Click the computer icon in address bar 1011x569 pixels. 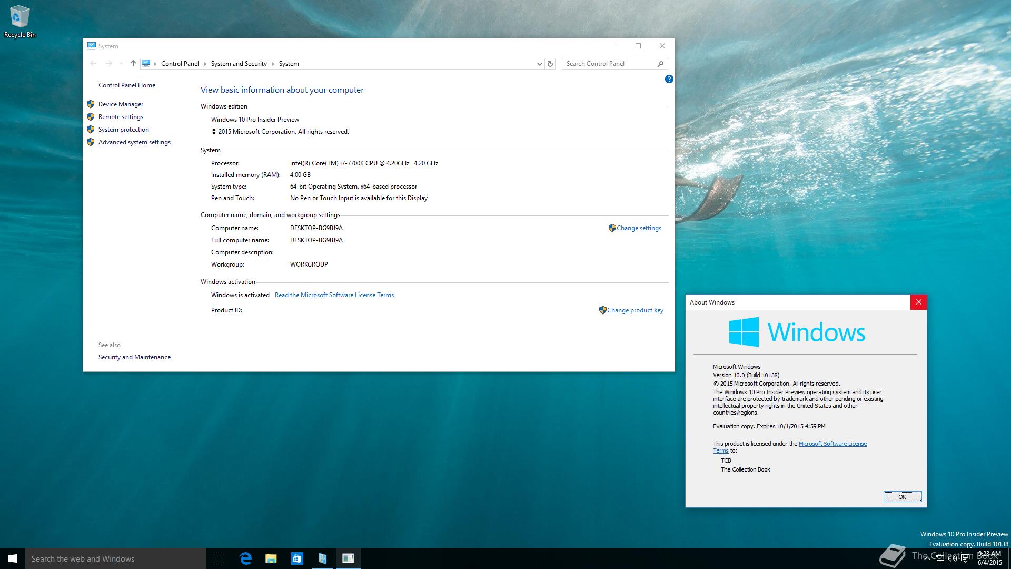146,63
